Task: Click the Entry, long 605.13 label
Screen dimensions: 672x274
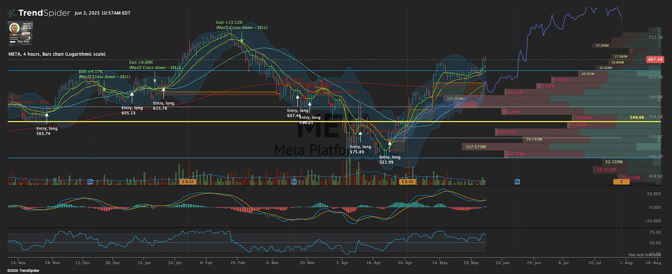Action: (x=132, y=110)
